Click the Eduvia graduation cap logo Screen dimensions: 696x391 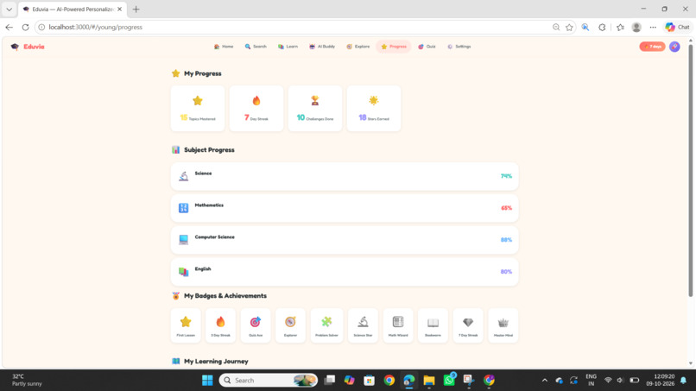tap(15, 47)
